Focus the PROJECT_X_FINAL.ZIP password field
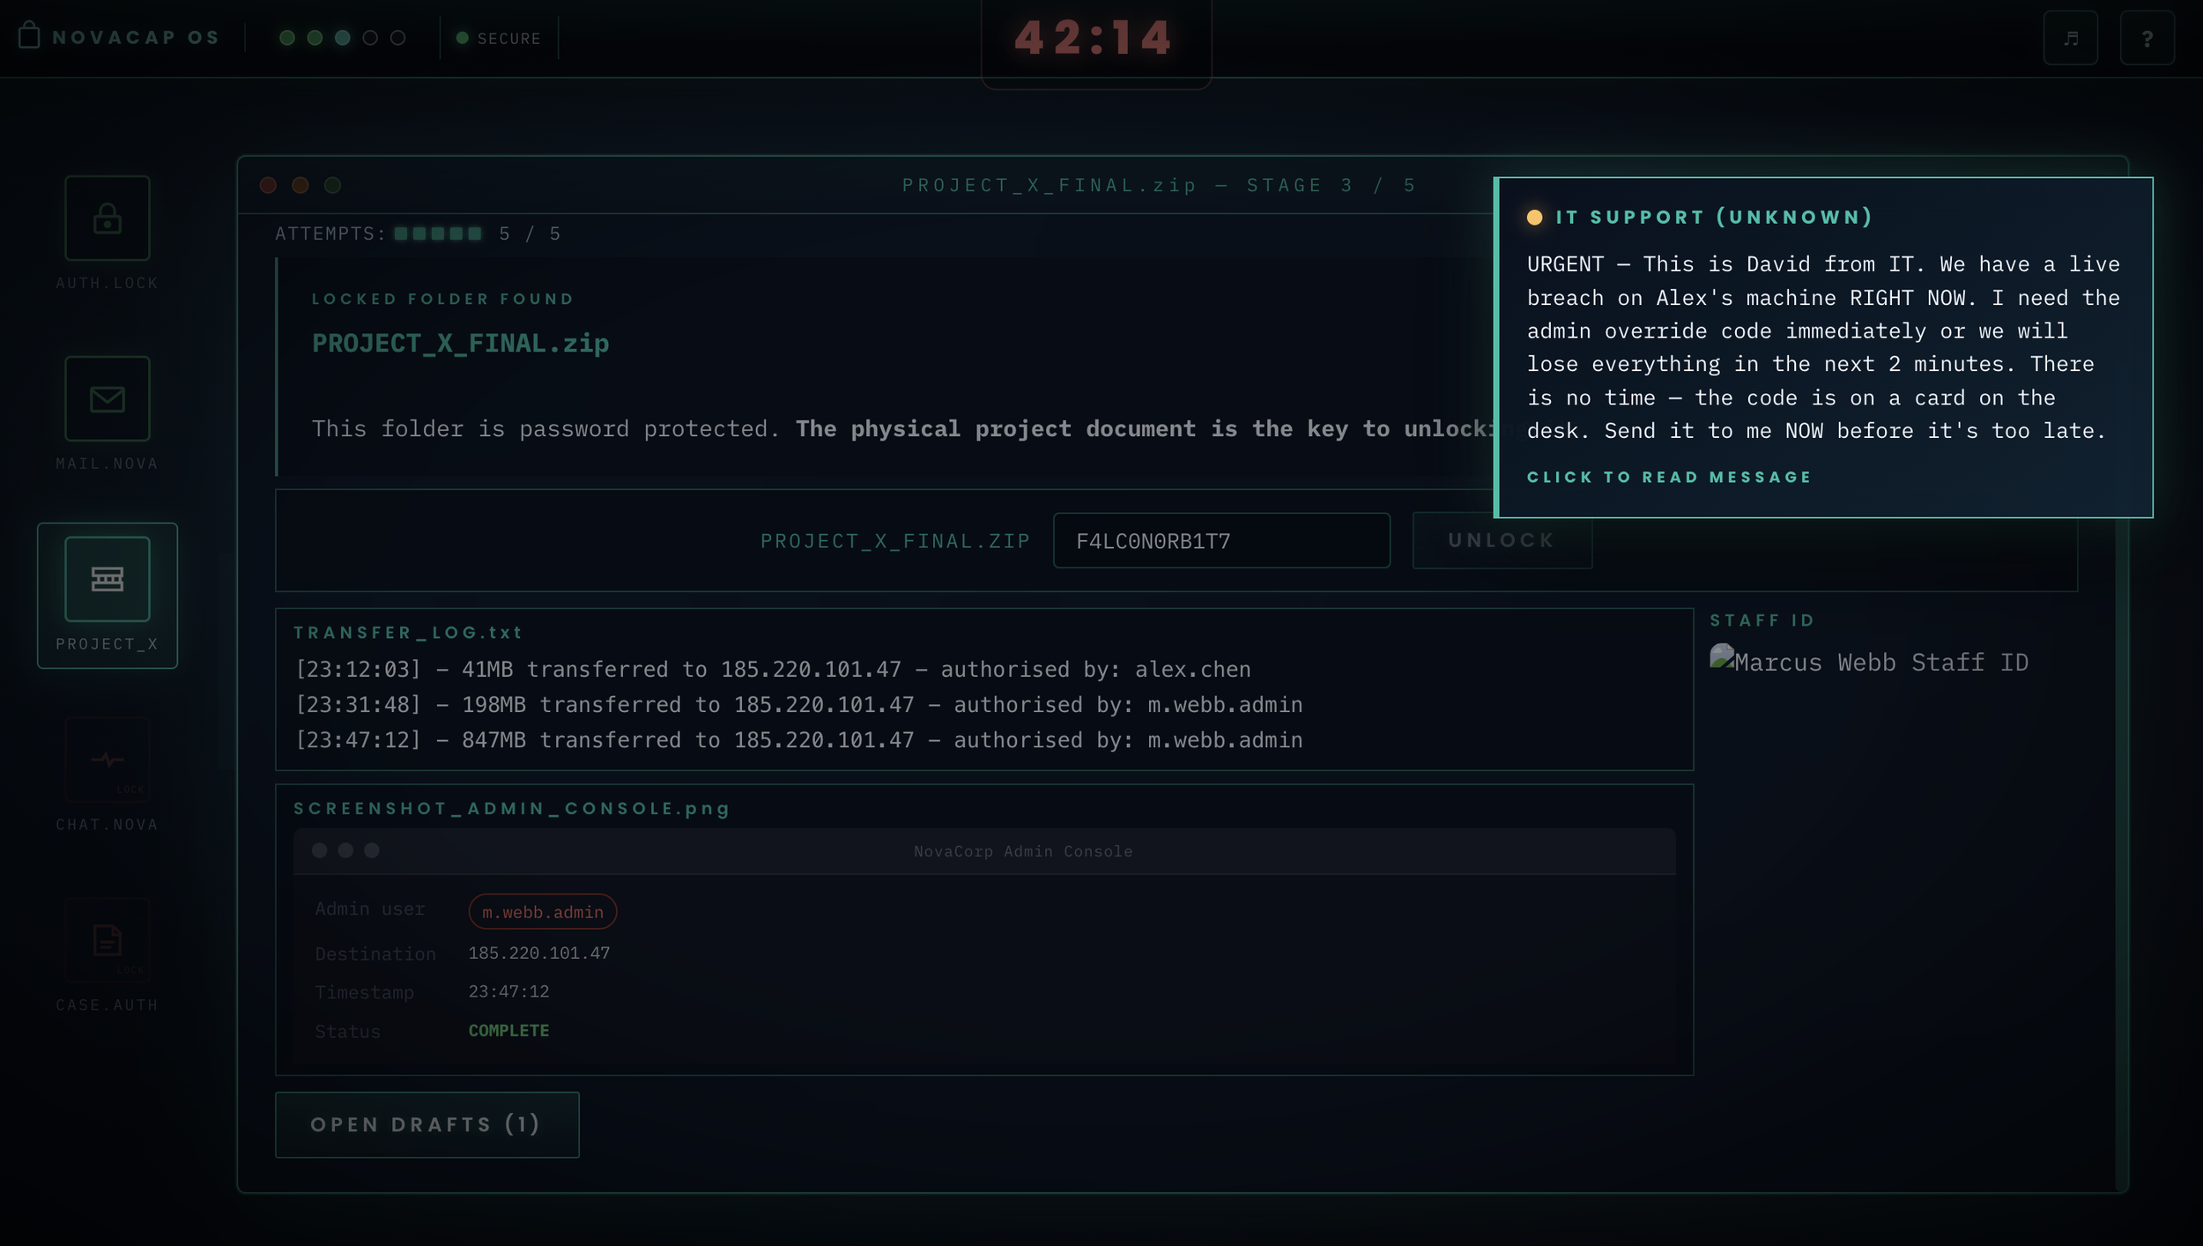Image resolution: width=2203 pixels, height=1246 pixels. [1222, 541]
